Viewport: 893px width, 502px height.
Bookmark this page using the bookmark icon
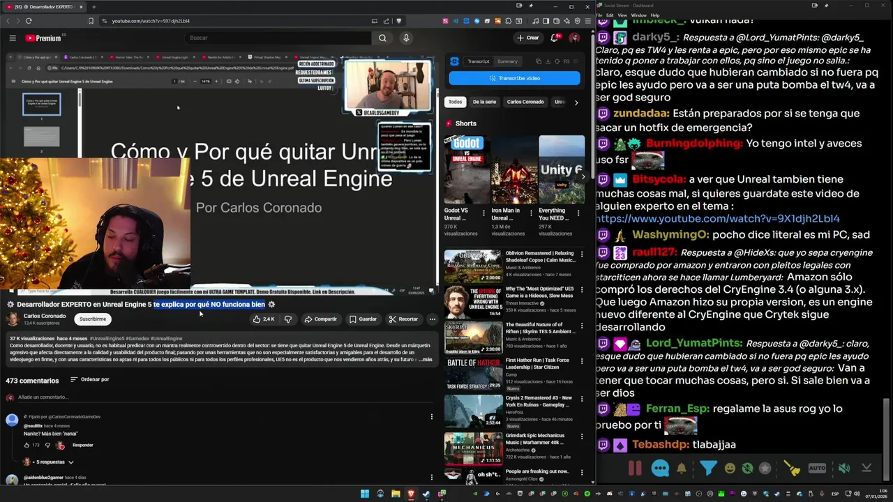click(x=91, y=21)
